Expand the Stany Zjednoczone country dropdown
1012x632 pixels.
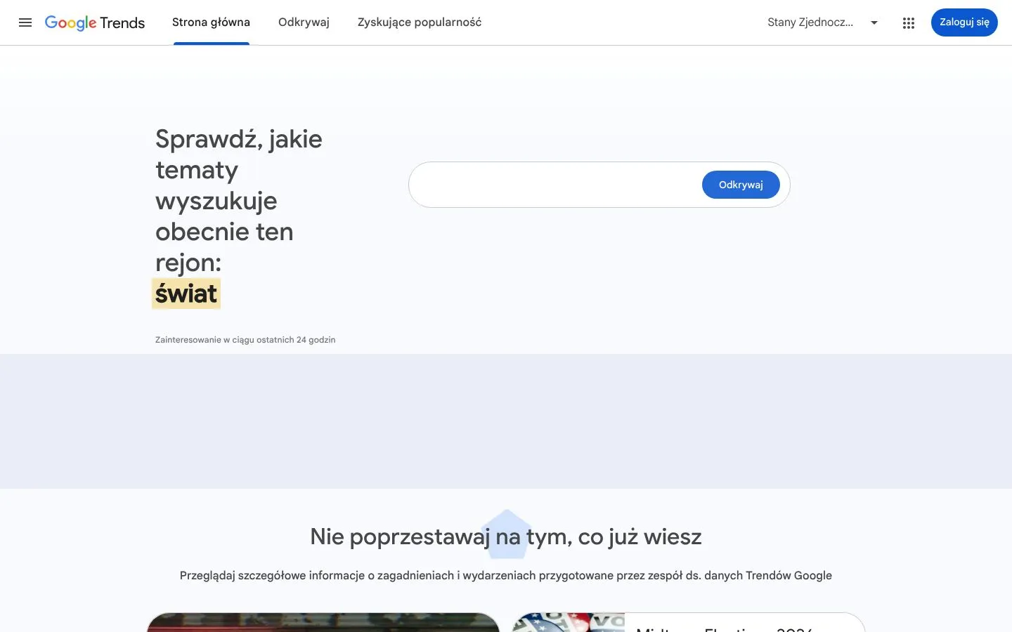point(823,22)
